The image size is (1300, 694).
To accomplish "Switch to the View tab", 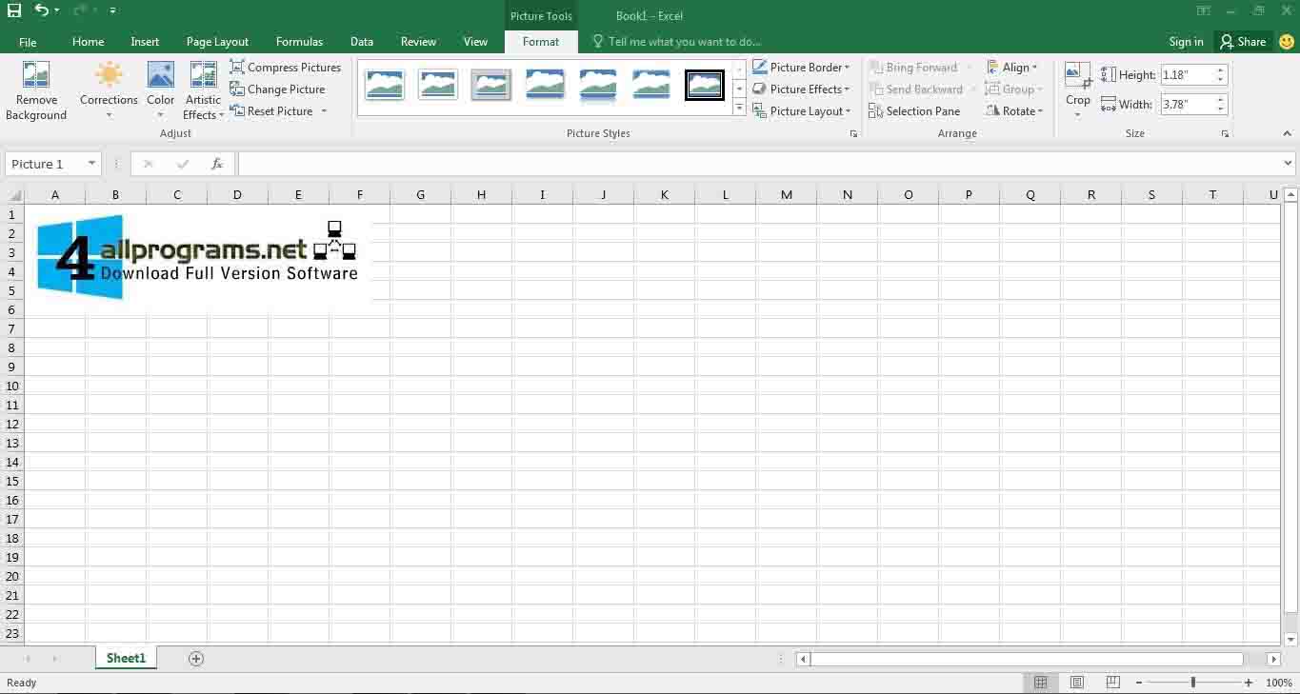I will coord(475,42).
